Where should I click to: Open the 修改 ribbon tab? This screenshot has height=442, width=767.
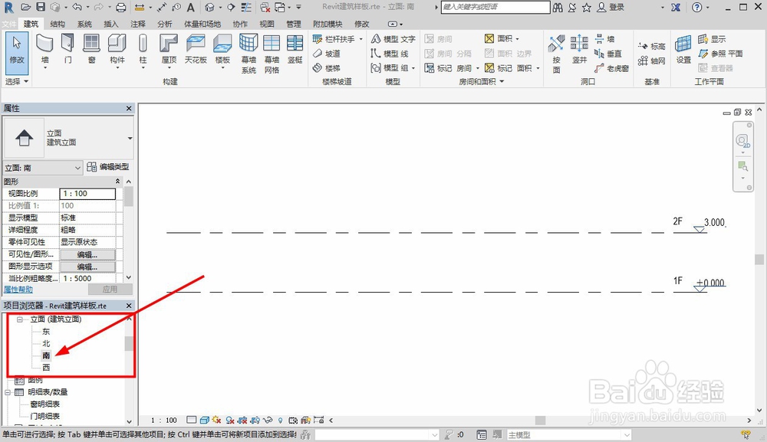coord(361,24)
